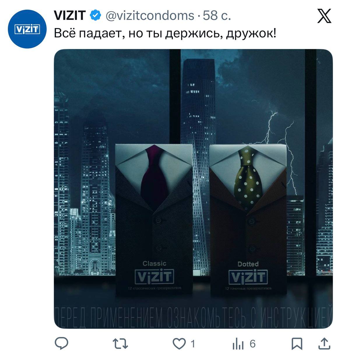Open the VIZIT profile avatar
This screenshot has height=362, width=341.
coord(27,29)
